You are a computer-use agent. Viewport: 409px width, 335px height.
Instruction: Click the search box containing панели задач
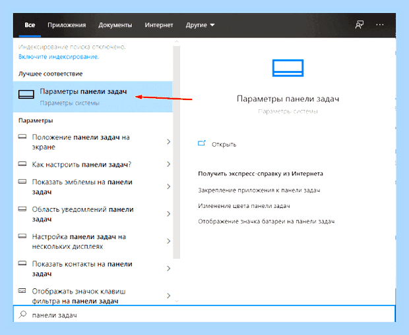pos(204,315)
